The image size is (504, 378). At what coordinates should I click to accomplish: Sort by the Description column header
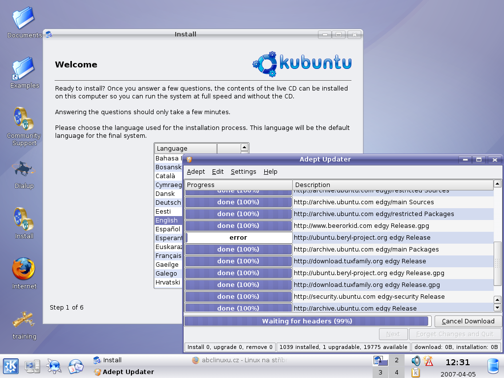(x=393, y=185)
